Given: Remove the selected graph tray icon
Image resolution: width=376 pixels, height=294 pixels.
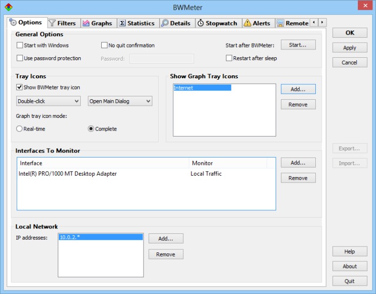Looking at the screenshot, I should pyautogui.click(x=298, y=105).
